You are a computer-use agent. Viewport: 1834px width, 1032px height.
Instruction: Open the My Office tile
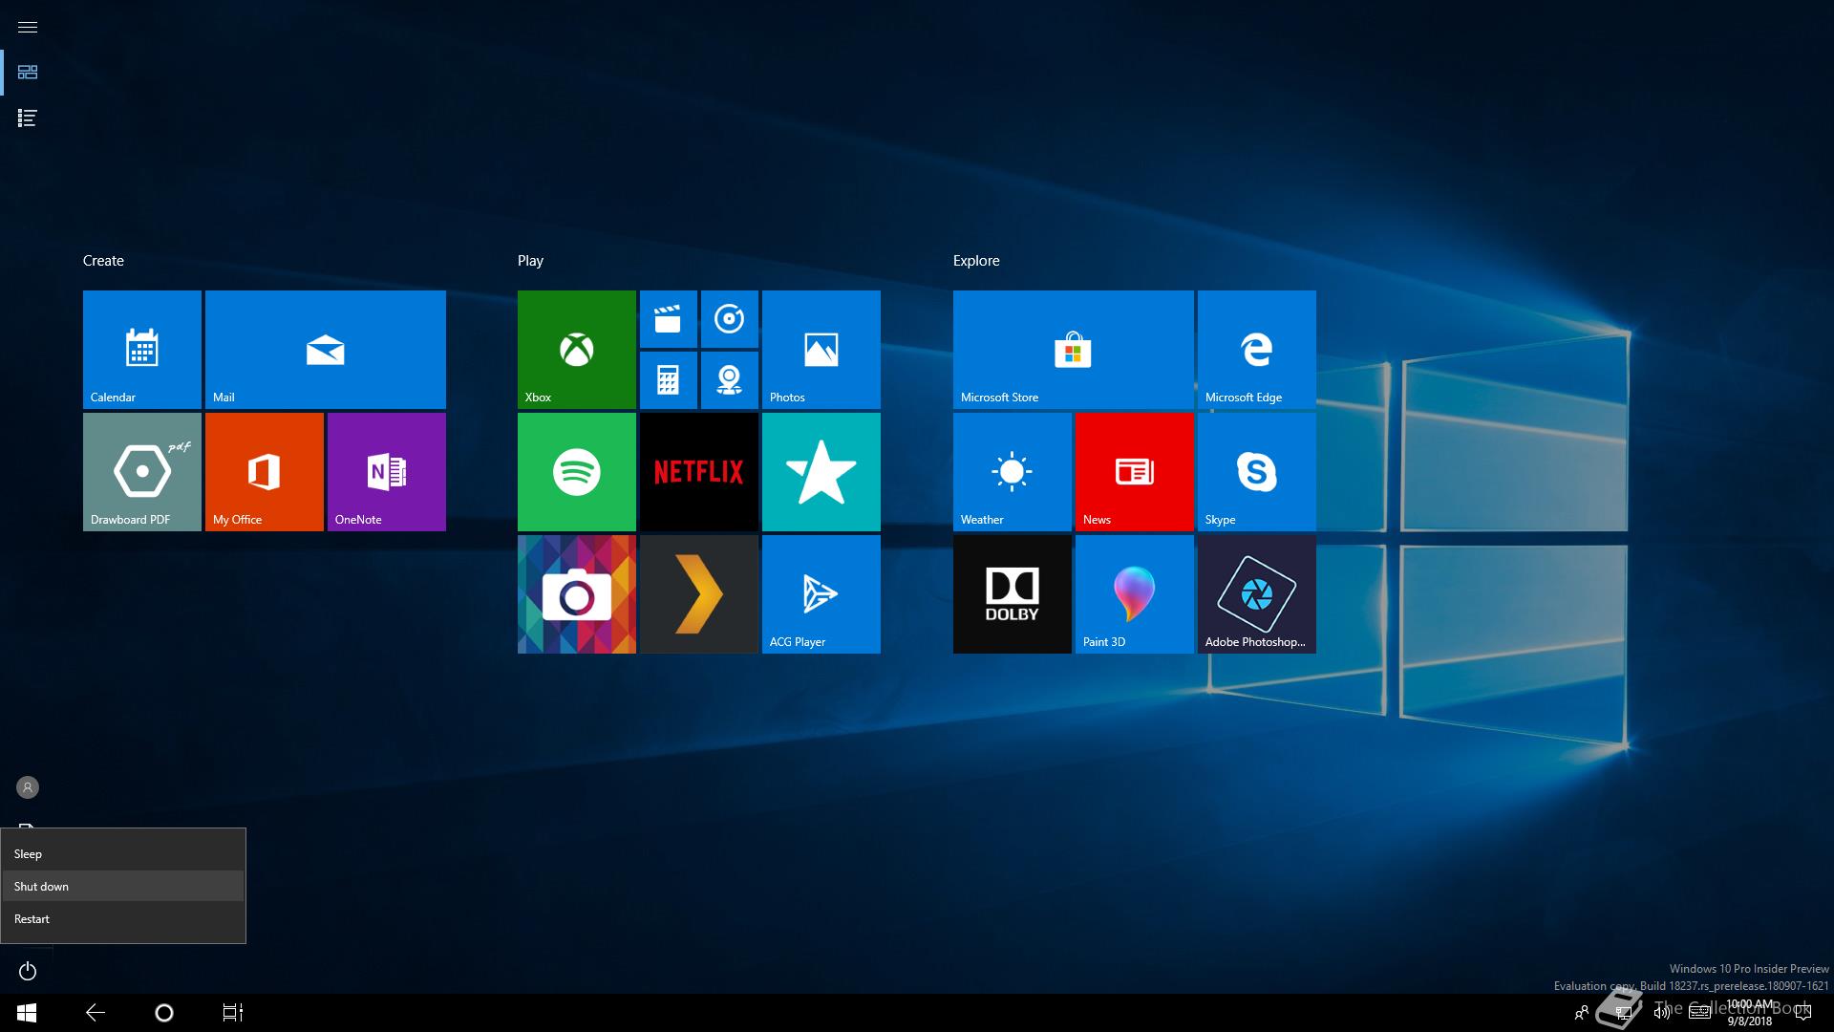[x=265, y=472]
